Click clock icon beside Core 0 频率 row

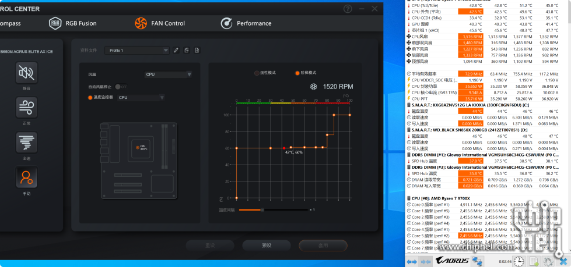click(409, 205)
